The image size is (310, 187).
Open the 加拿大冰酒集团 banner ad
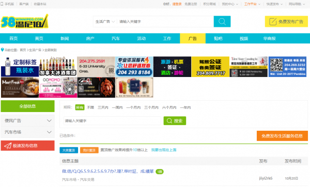[58, 67]
